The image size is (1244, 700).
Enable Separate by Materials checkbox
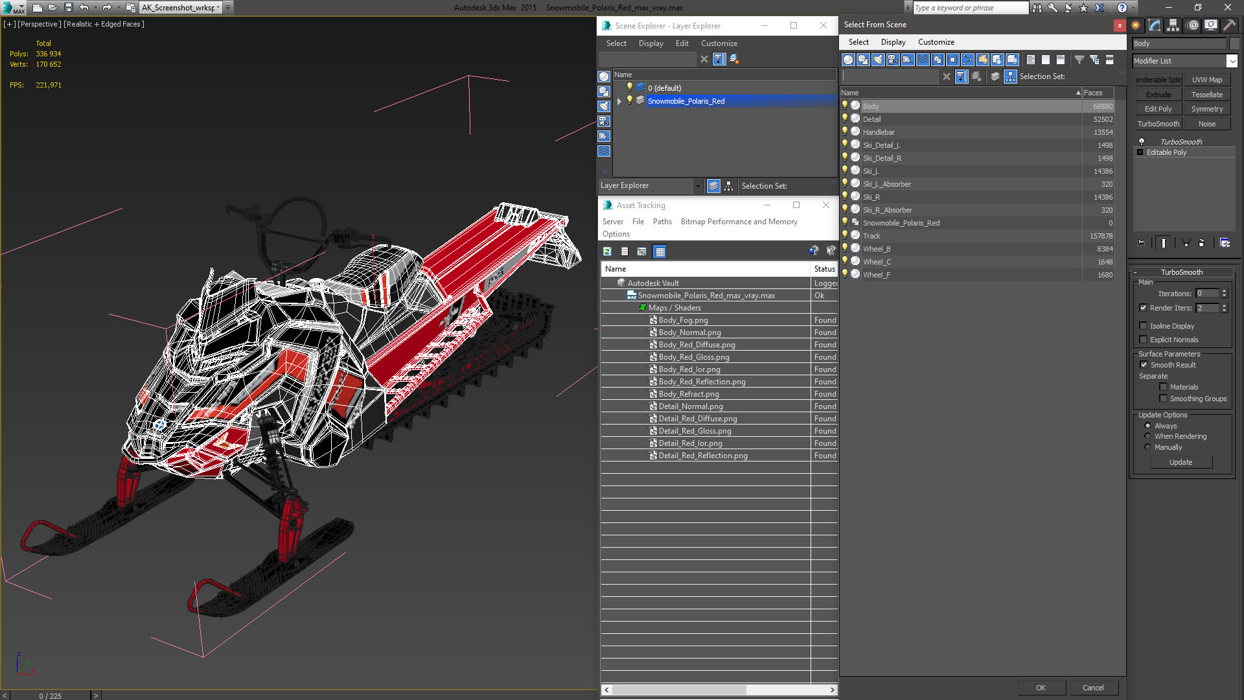tap(1163, 387)
